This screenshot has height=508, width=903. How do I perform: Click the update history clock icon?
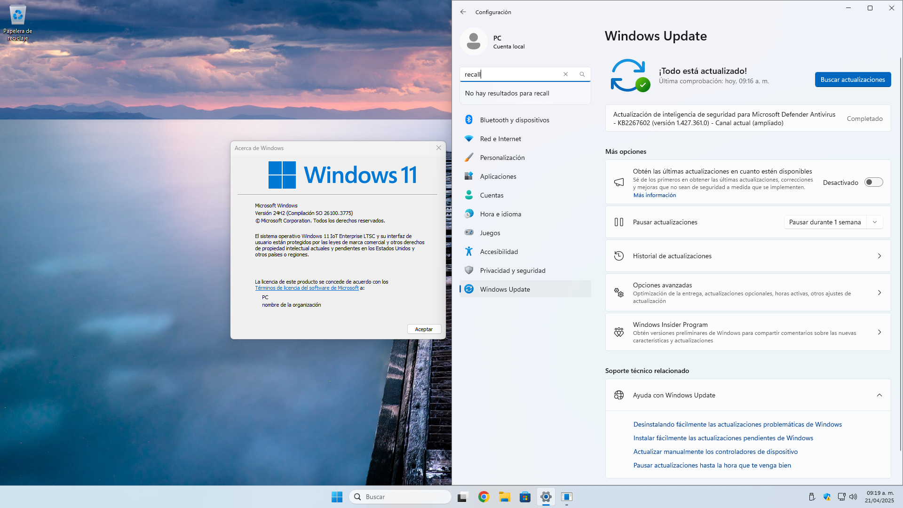(619, 256)
